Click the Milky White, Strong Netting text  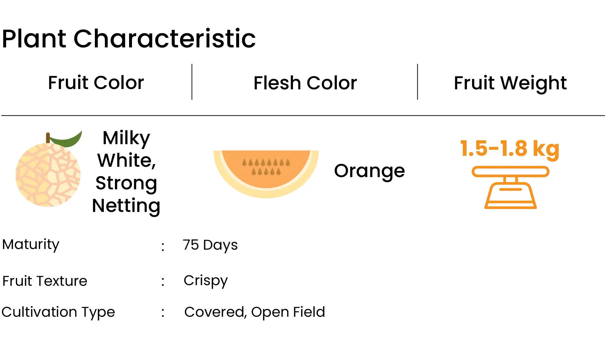pos(126,172)
